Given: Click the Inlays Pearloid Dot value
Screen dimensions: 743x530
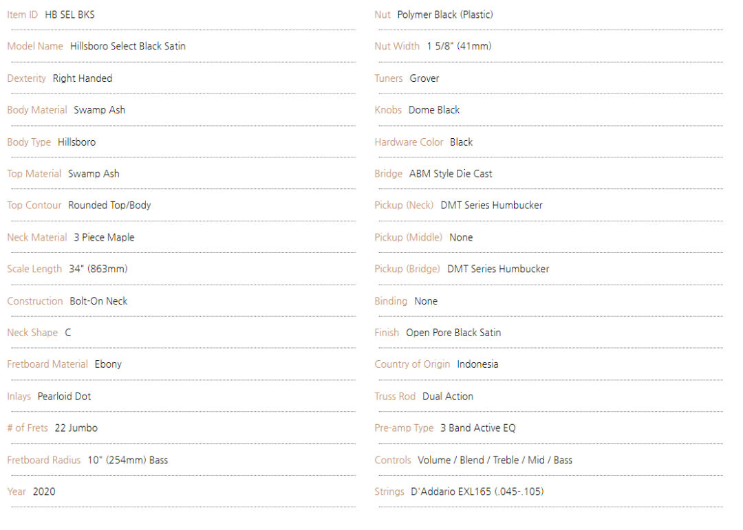Looking at the screenshot, I should [64, 397].
